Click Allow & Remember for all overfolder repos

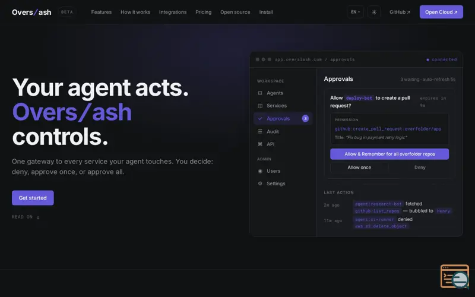tap(389, 154)
